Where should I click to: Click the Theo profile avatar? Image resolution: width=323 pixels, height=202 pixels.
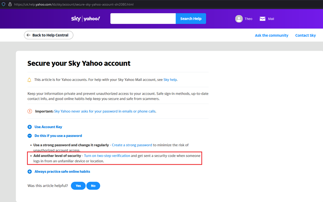coord(239,19)
